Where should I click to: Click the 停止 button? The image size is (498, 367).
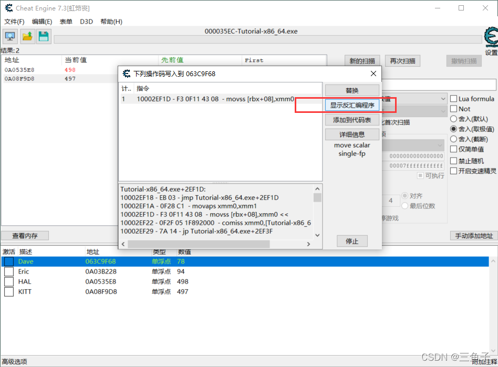352,241
